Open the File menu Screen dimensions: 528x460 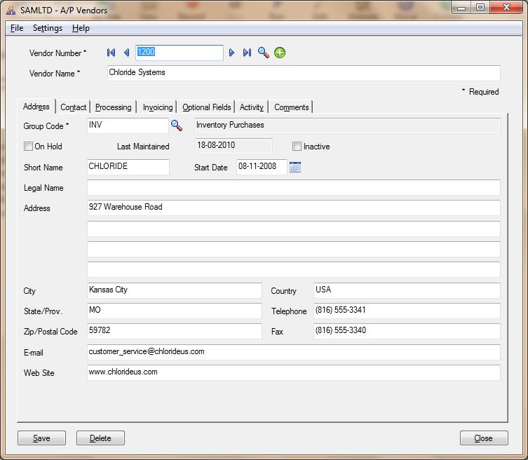click(17, 28)
